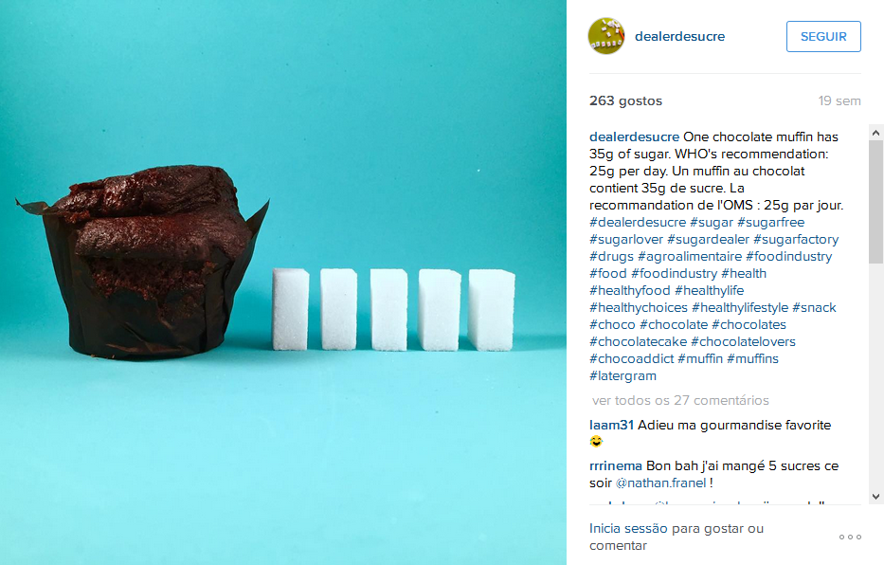Click the chocolate muffin photo
884x565 pixels.
283,282
